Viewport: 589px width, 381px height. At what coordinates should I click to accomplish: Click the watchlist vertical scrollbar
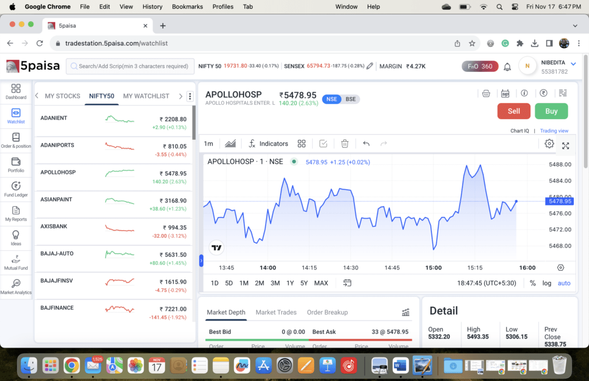coord(194,123)
